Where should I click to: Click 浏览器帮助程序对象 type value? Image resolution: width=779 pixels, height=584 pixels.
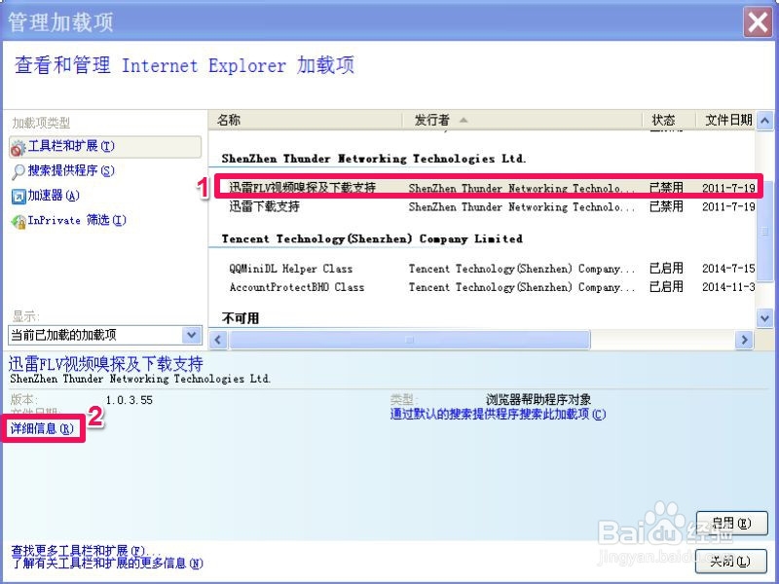click(538, 400)
